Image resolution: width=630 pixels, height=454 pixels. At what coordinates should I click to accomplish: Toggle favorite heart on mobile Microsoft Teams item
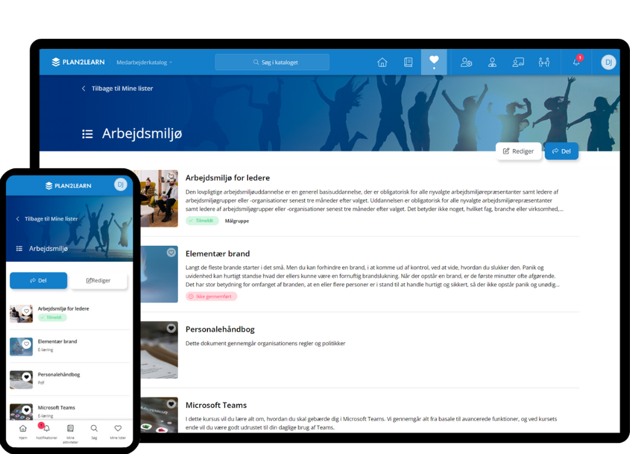coord(26,410)
